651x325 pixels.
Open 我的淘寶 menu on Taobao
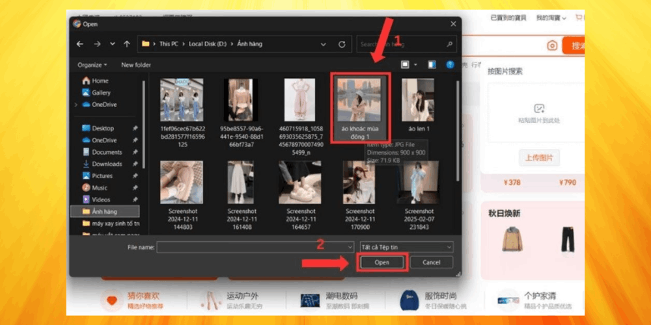coord(551,18)
